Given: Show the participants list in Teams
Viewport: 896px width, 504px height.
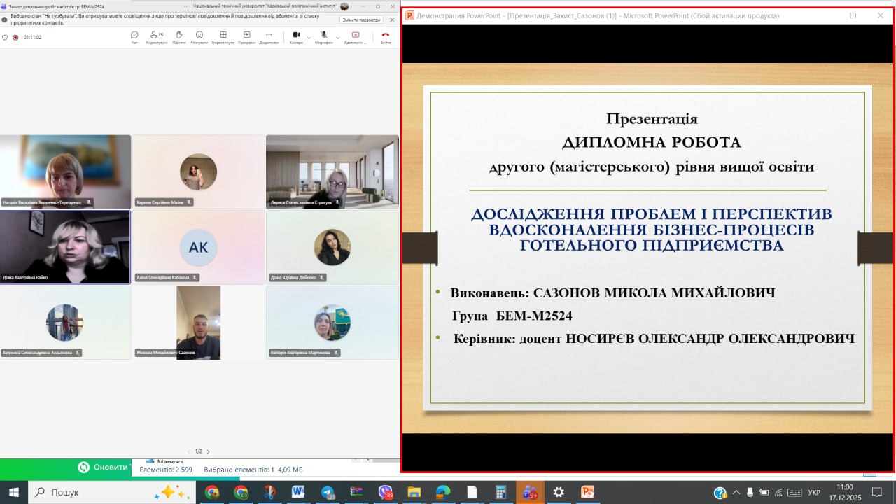Looking at the screenshot, I should point(156,36).
